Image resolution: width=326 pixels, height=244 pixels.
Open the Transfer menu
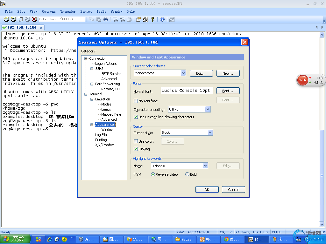click(x=68, y=11)
